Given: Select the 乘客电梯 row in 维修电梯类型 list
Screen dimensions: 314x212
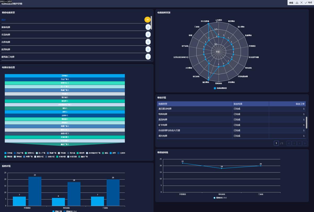Looking at the screenshot, I should coord(76,27).
